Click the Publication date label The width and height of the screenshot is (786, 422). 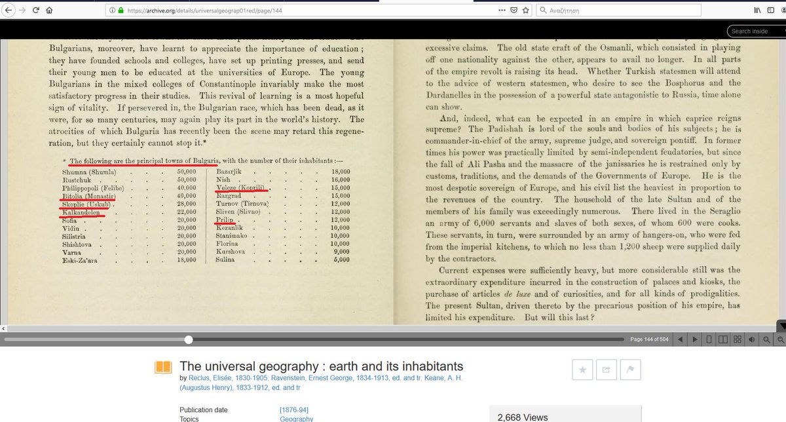pos(204,410)
